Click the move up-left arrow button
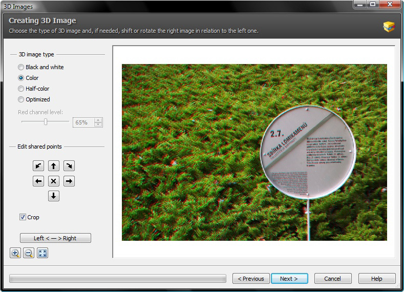404x292 pixels. [x=38, y=165]
